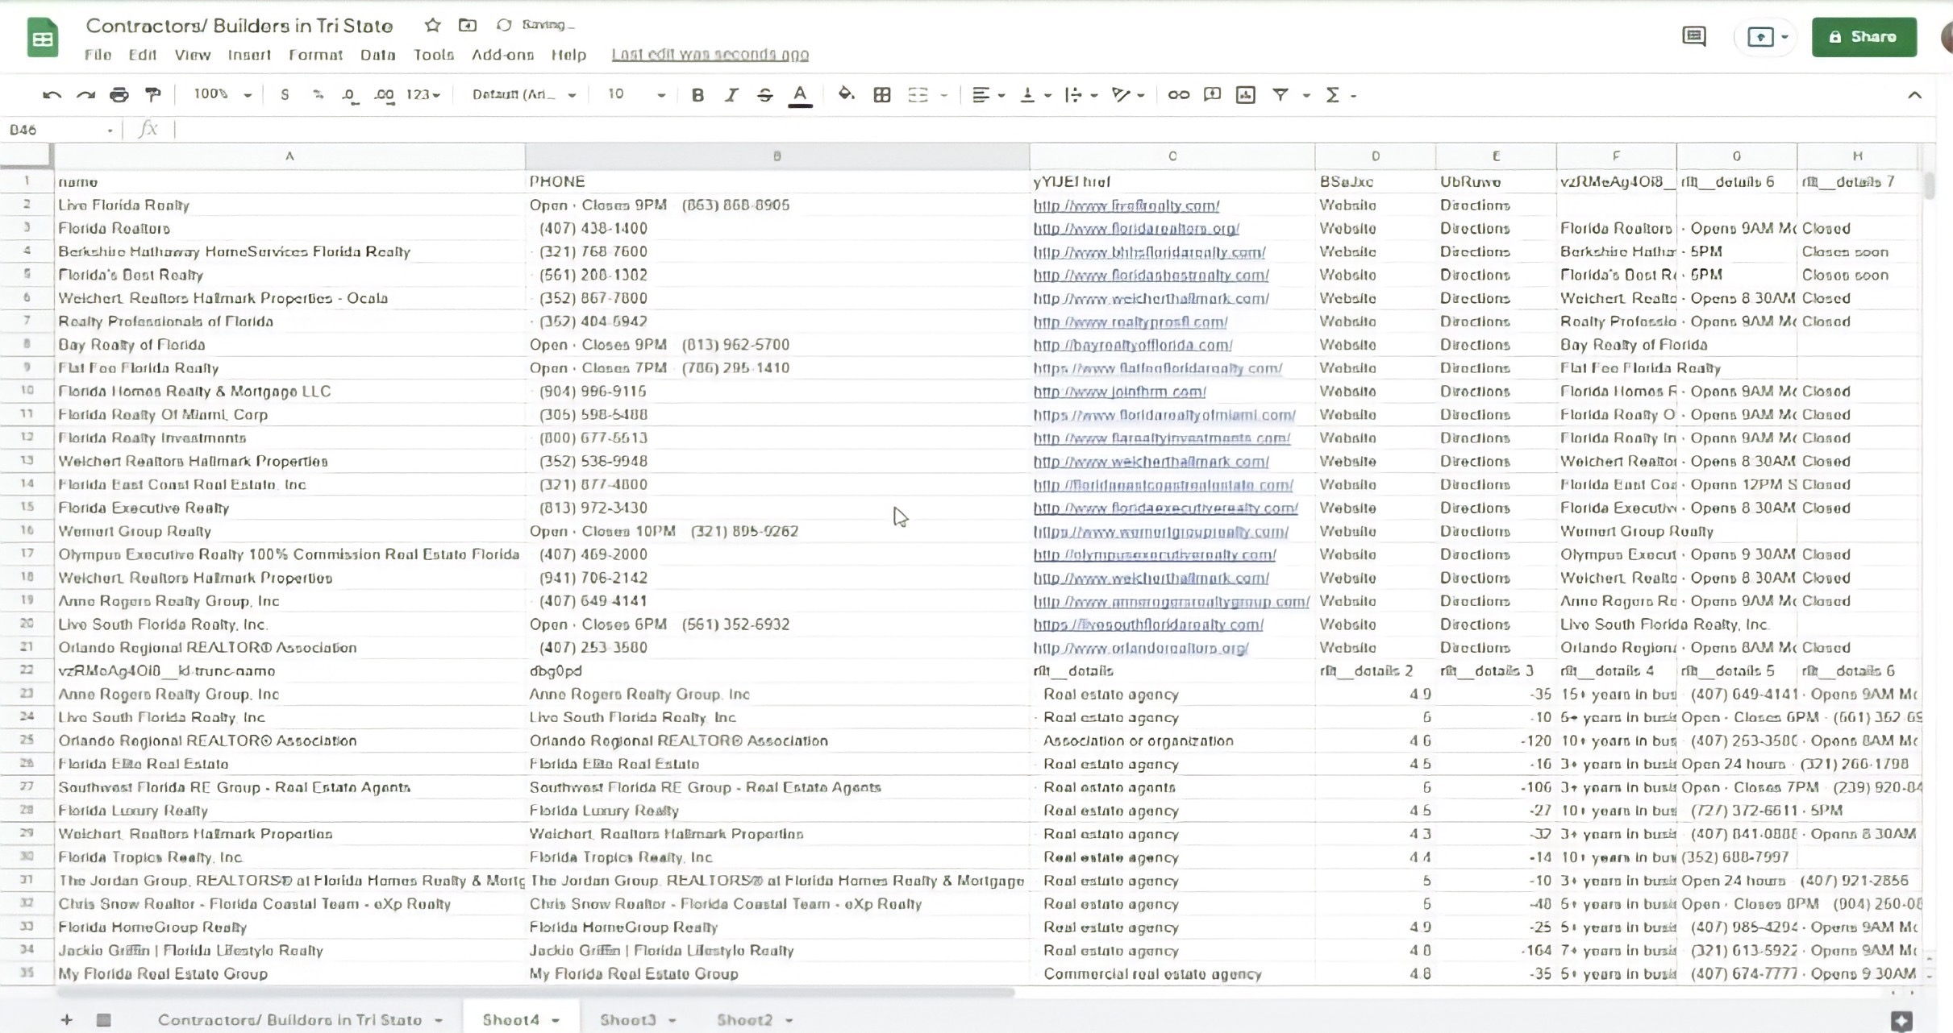Hide the menus with collapse arrow
This screenshot has width=1953, height=1033.
tap(1914, 95)
